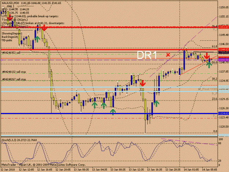This screenshot has width=229, height=172.
Task: Select the #84248267 sell stop order label
Action: [14, 79]
